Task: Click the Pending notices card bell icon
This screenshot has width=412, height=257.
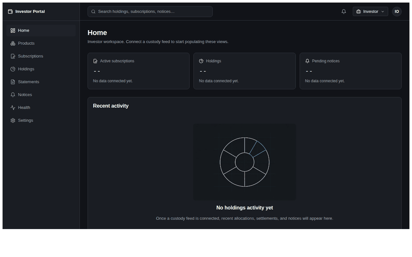Action: coord(308,61)
